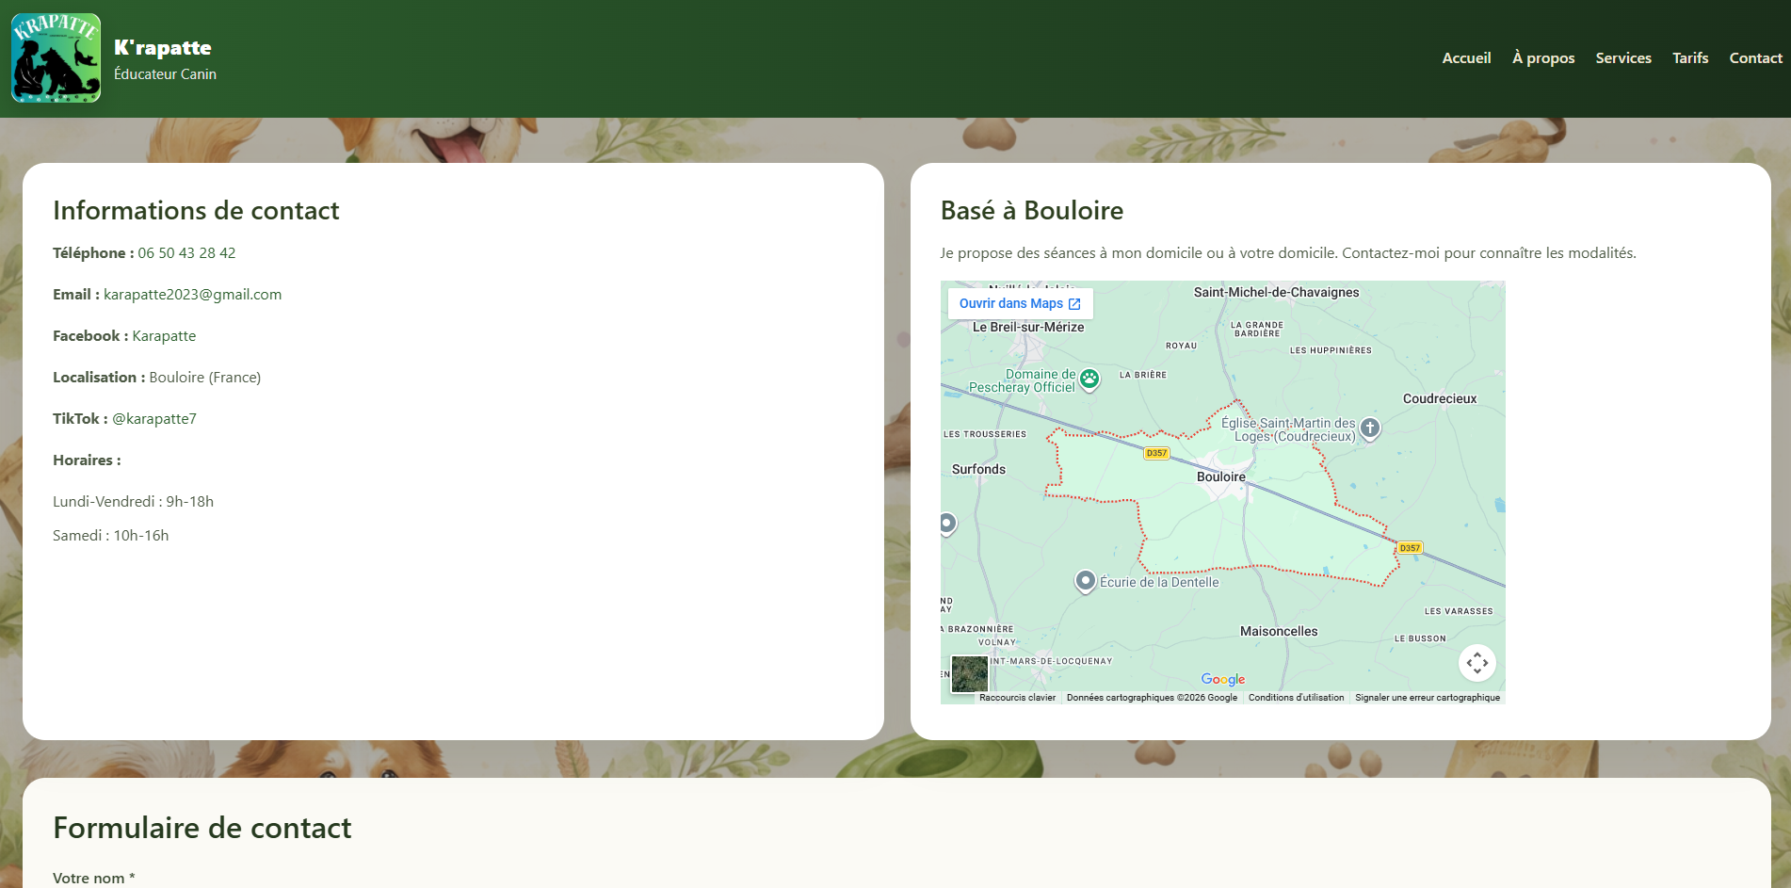Image resolution: width=1791 pixels, height=888 pixels.
Task: Open the Tarifs page
Action: pos(1689,58)
